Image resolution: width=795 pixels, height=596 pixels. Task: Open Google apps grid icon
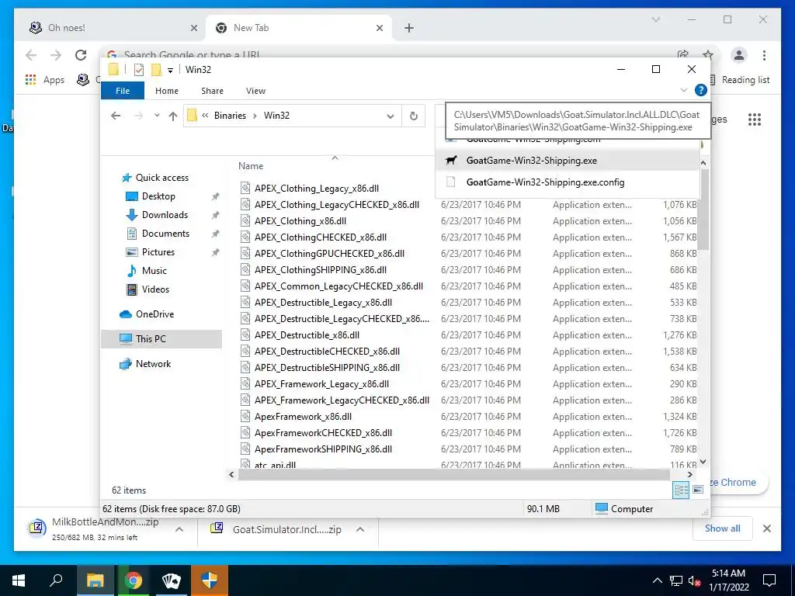point(755,120)
